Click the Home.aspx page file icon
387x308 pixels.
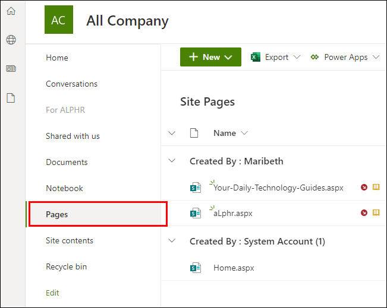tap(194, 268)
